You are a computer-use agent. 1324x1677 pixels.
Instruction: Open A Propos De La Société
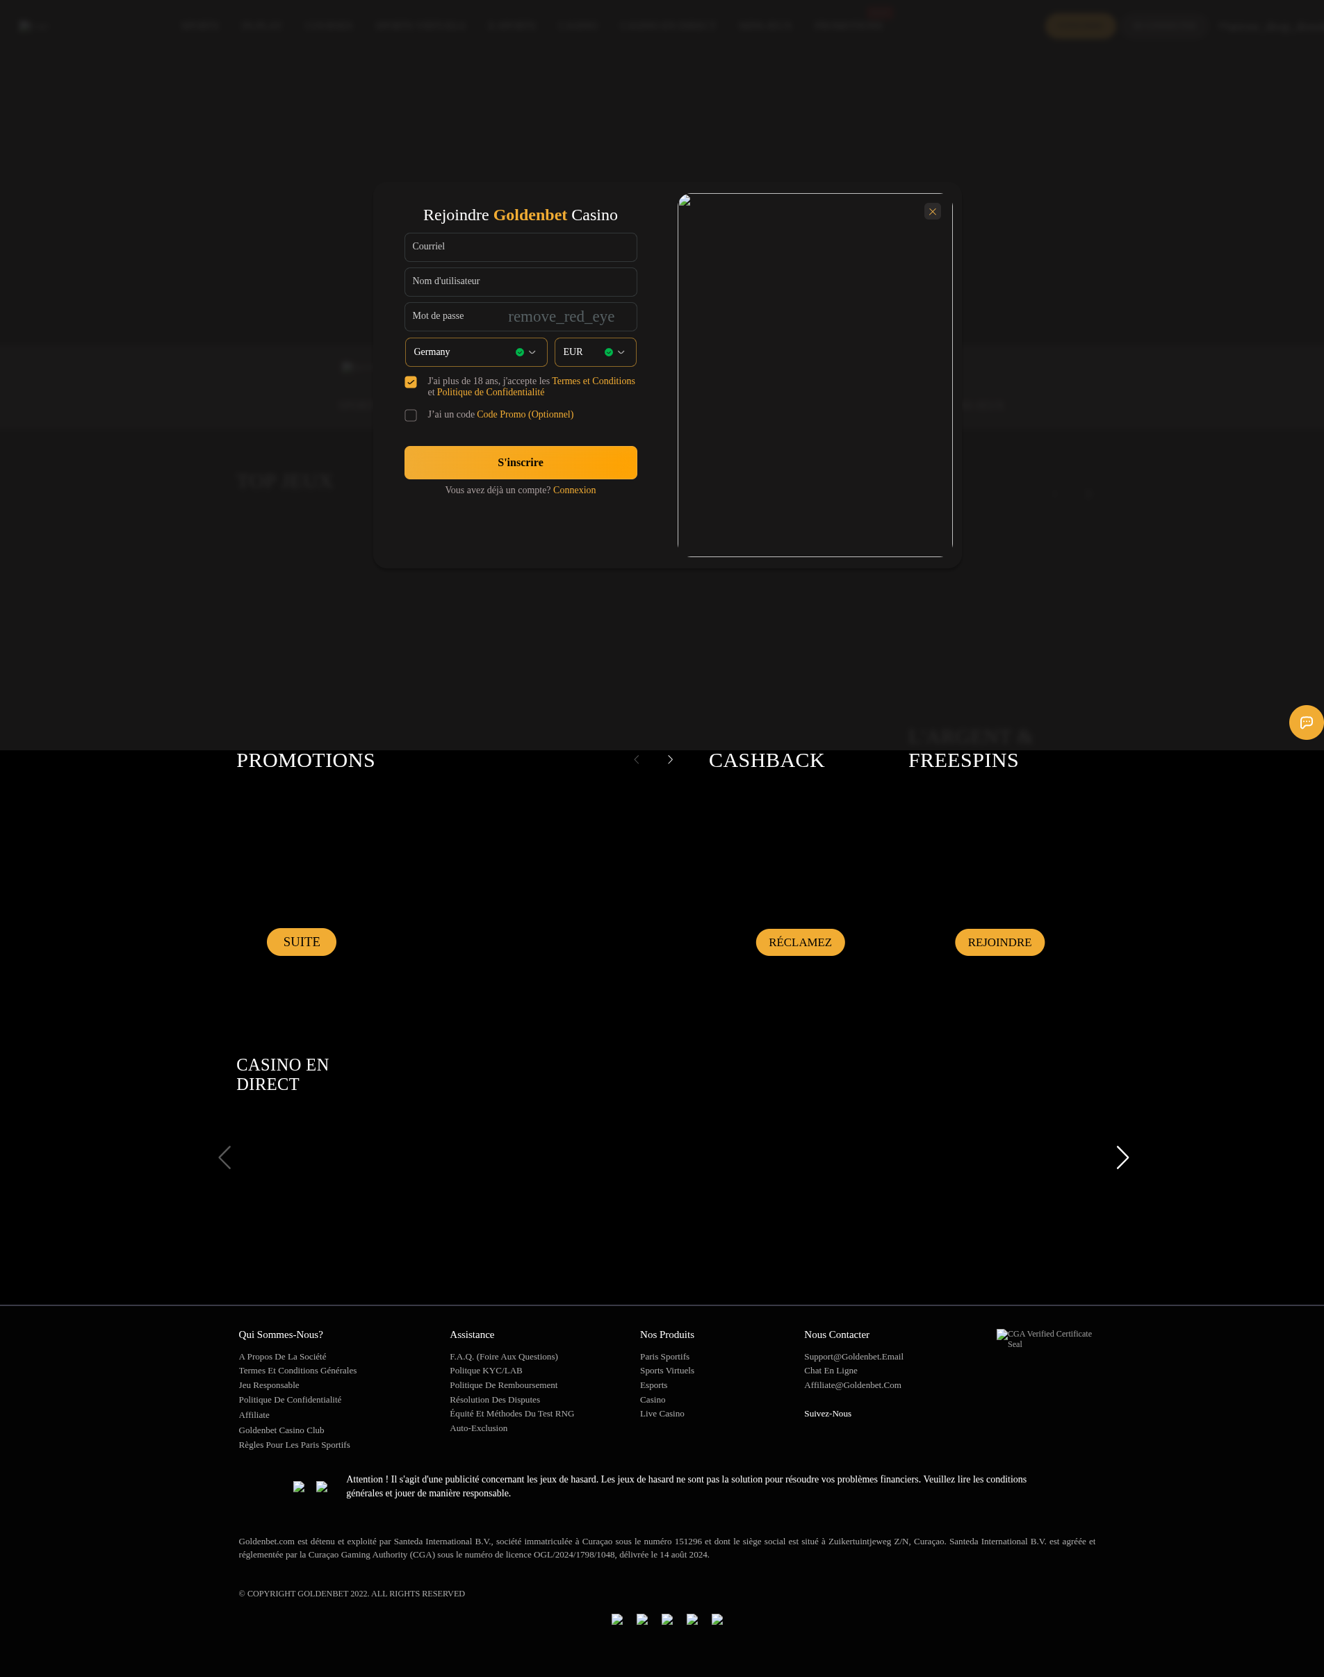(x=282, y=1356)
